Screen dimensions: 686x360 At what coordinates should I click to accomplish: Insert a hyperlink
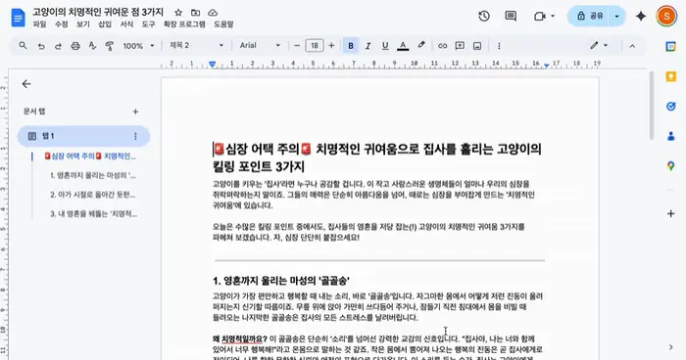(442, 45)
